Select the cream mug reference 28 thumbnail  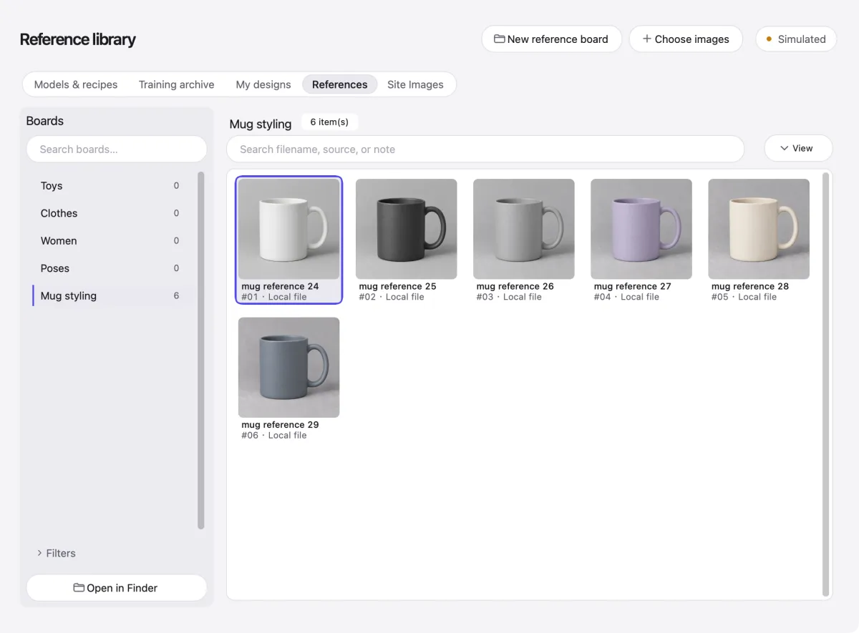759,229
